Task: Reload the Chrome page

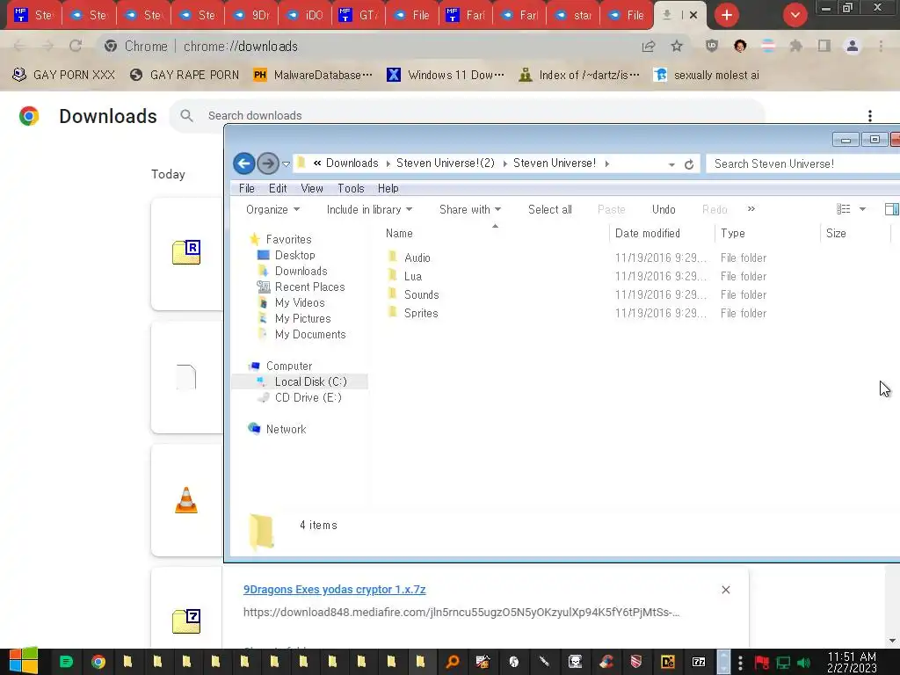Action: click(x=76, y=46)
